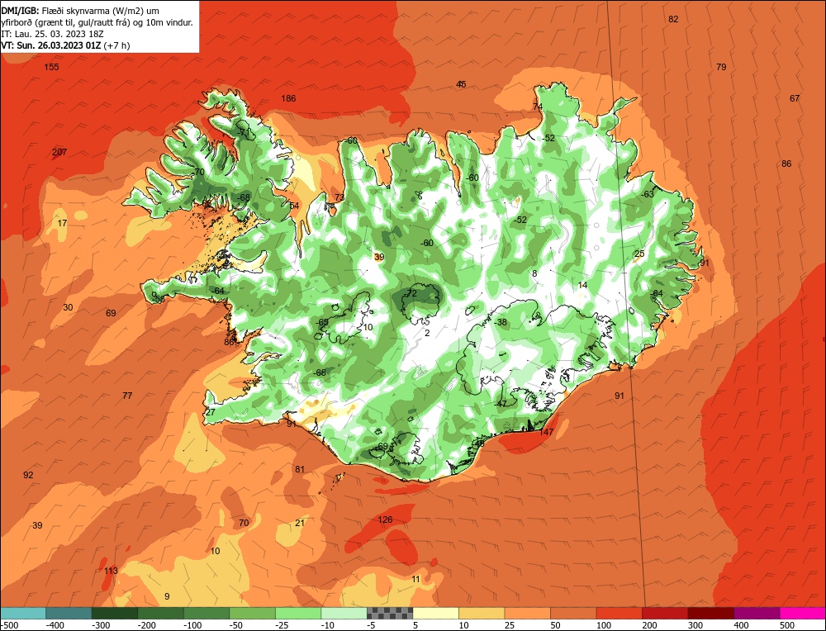Click the value -47 on the map
The height and width of the screenshot is (631, 826).
click(x=501, y=404)
